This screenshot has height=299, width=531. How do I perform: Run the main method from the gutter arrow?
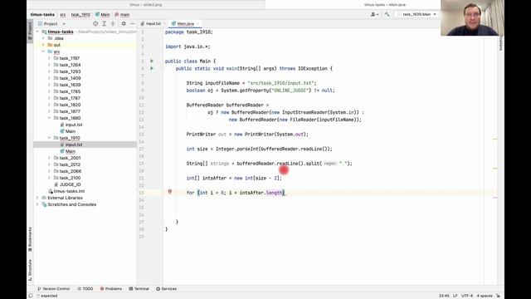coord(152,68)
